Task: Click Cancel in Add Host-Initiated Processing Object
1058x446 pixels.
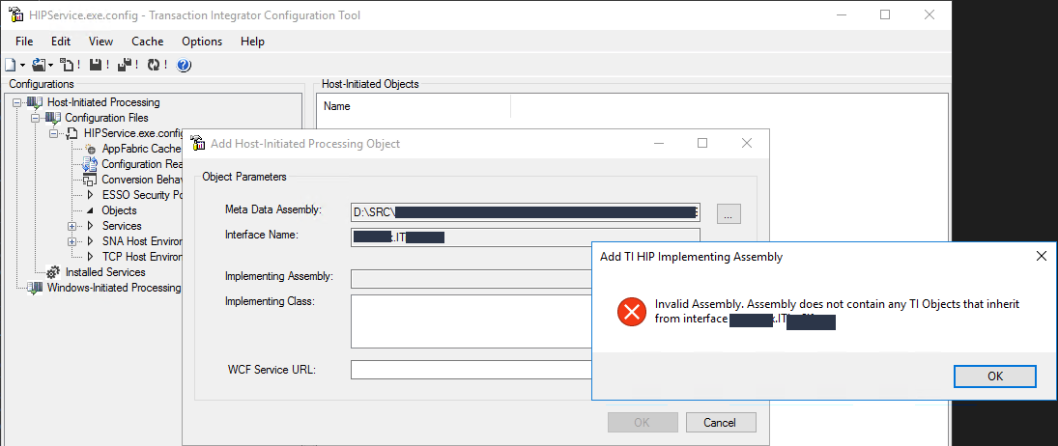Action: (719, 423)
